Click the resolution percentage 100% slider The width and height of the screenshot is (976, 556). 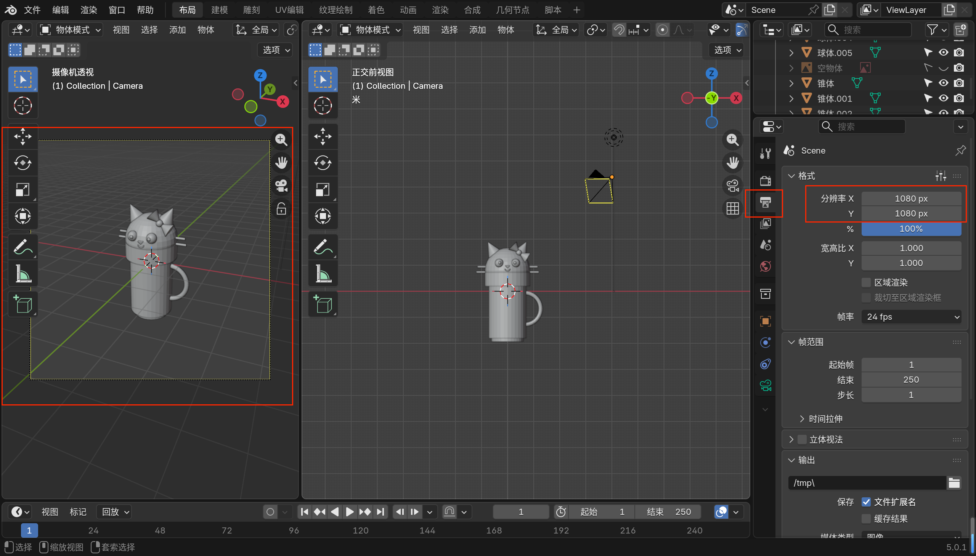pos(911,229)
